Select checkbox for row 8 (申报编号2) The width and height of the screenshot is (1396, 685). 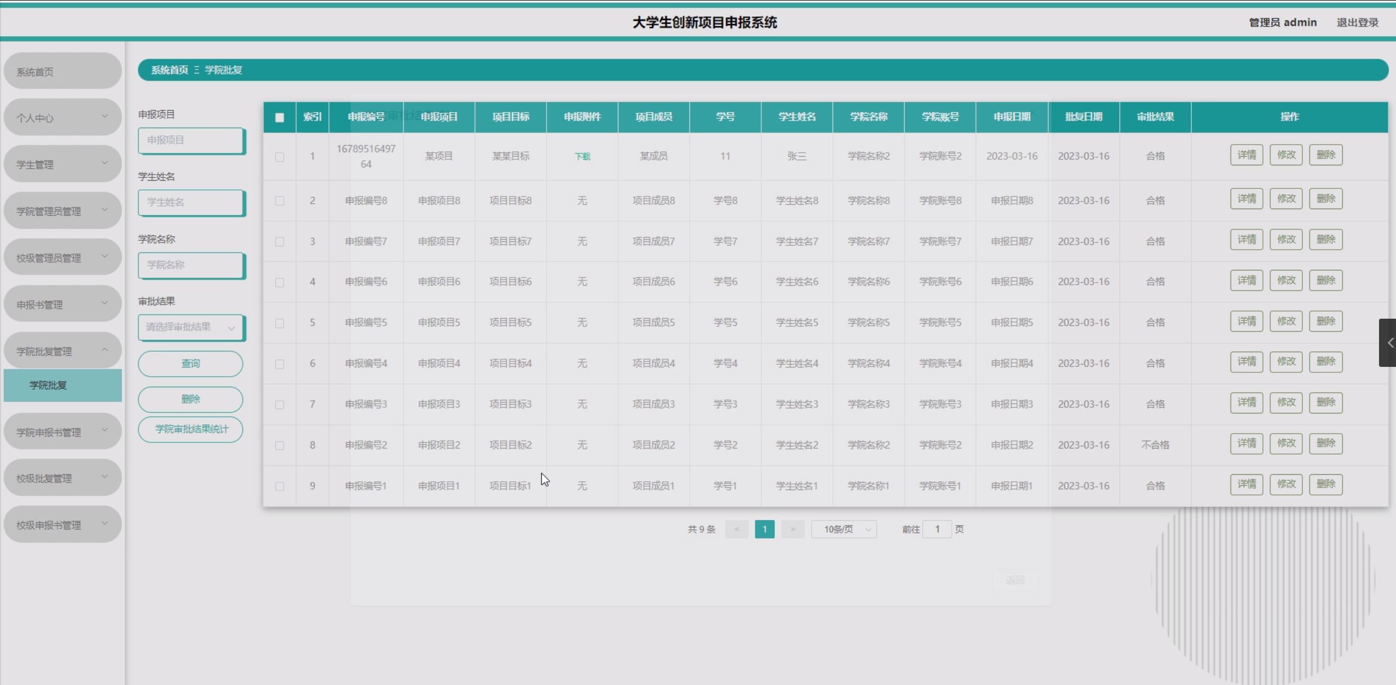pos(279,445)
